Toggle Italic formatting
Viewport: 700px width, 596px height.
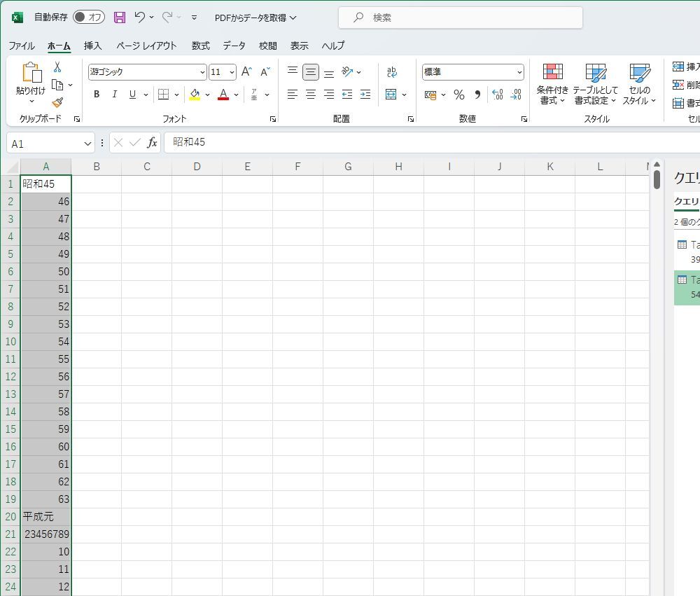tap(114, 95)
